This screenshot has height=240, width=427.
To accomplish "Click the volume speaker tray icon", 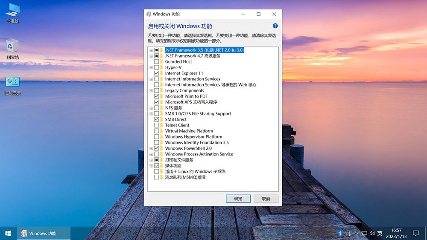I will pos(372,233).
